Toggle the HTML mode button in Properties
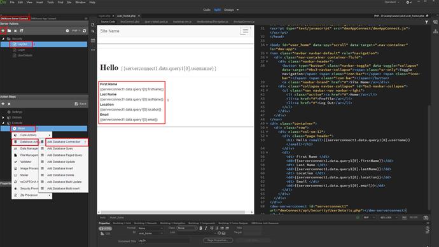This screenshot has width=439, height=247. 106,229
